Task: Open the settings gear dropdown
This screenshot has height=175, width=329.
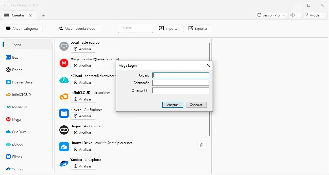Action: (295, 15)
